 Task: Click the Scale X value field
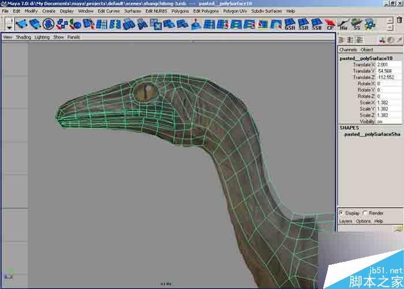point(389,103)
